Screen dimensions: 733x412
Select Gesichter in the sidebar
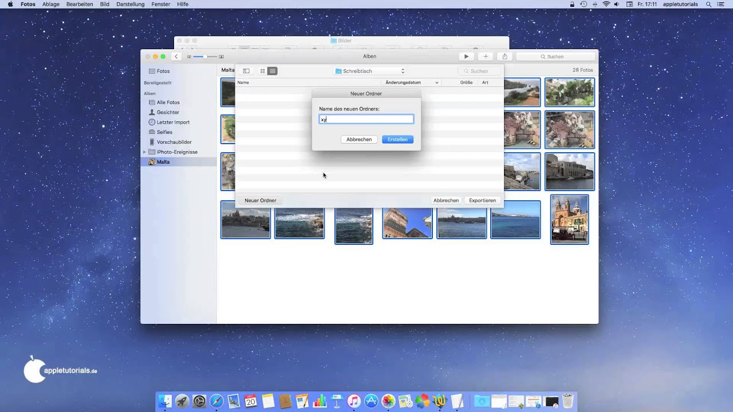coord(168,112)
